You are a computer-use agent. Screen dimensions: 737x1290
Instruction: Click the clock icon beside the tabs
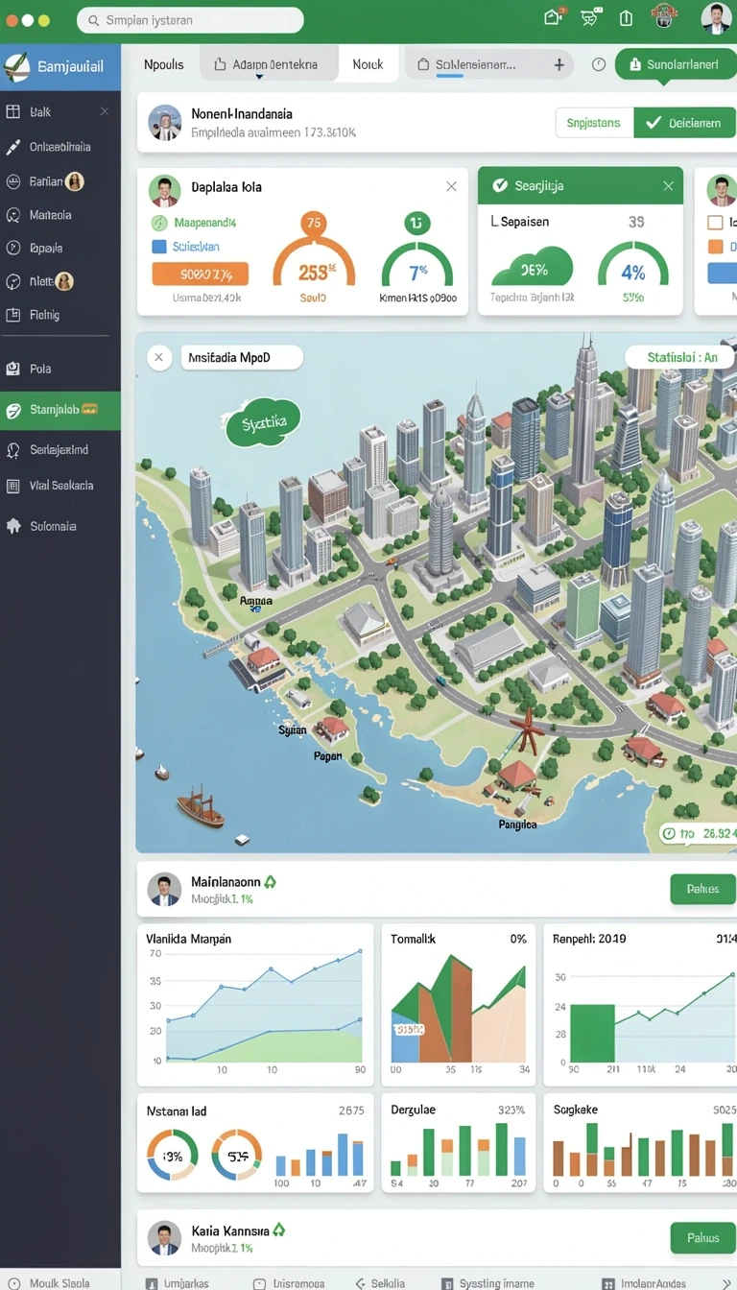pos(599,64)
